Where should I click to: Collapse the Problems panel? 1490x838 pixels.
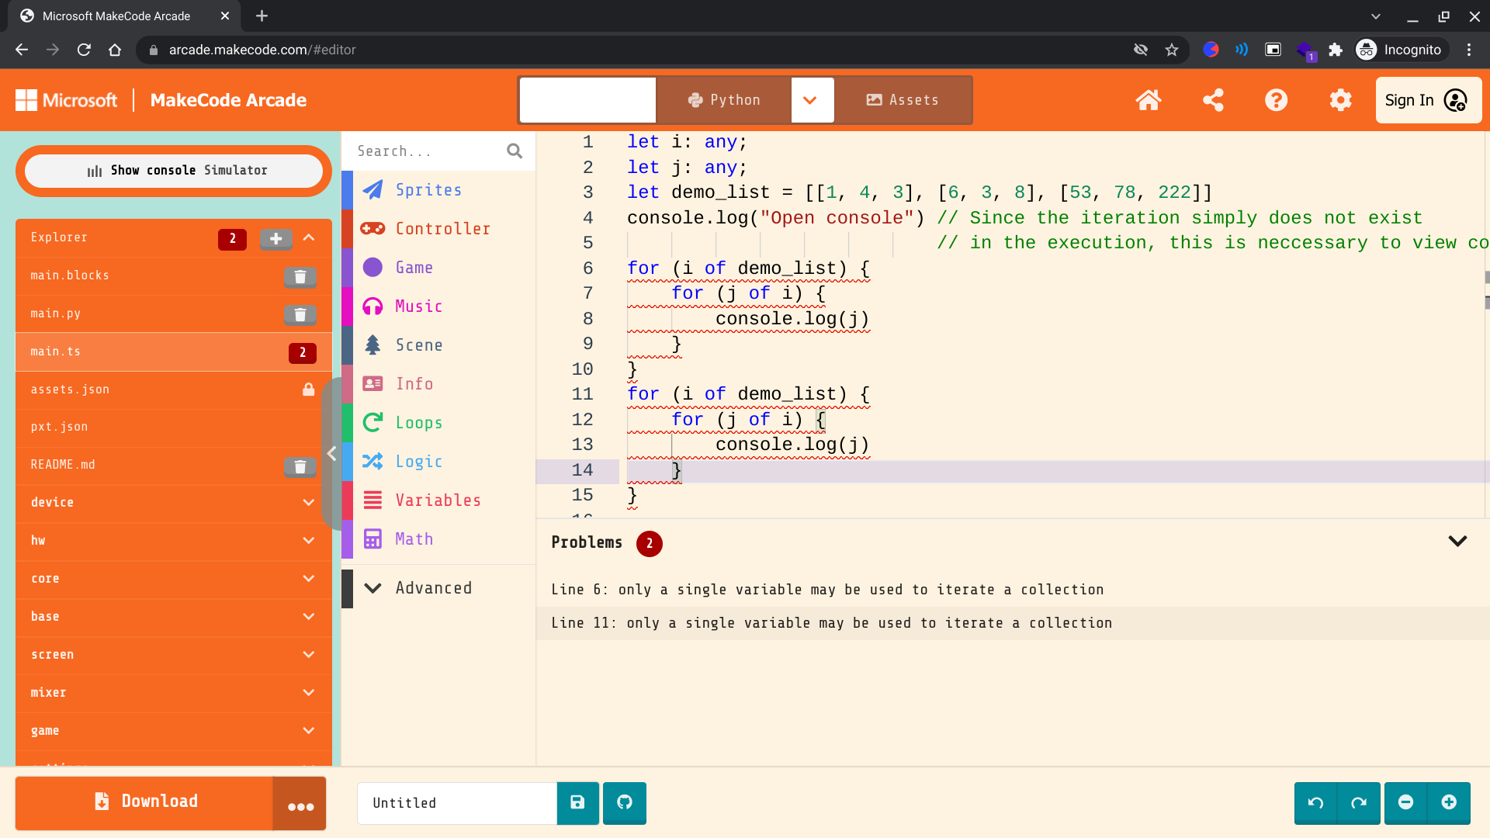1457,542
